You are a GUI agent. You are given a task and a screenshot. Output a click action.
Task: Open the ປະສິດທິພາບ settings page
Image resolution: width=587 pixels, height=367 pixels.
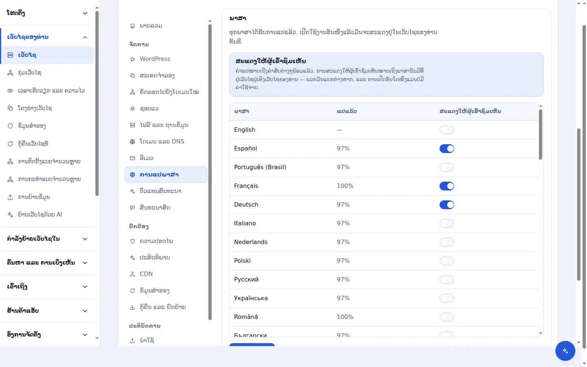pyautogui.click(x=166, y=257)
